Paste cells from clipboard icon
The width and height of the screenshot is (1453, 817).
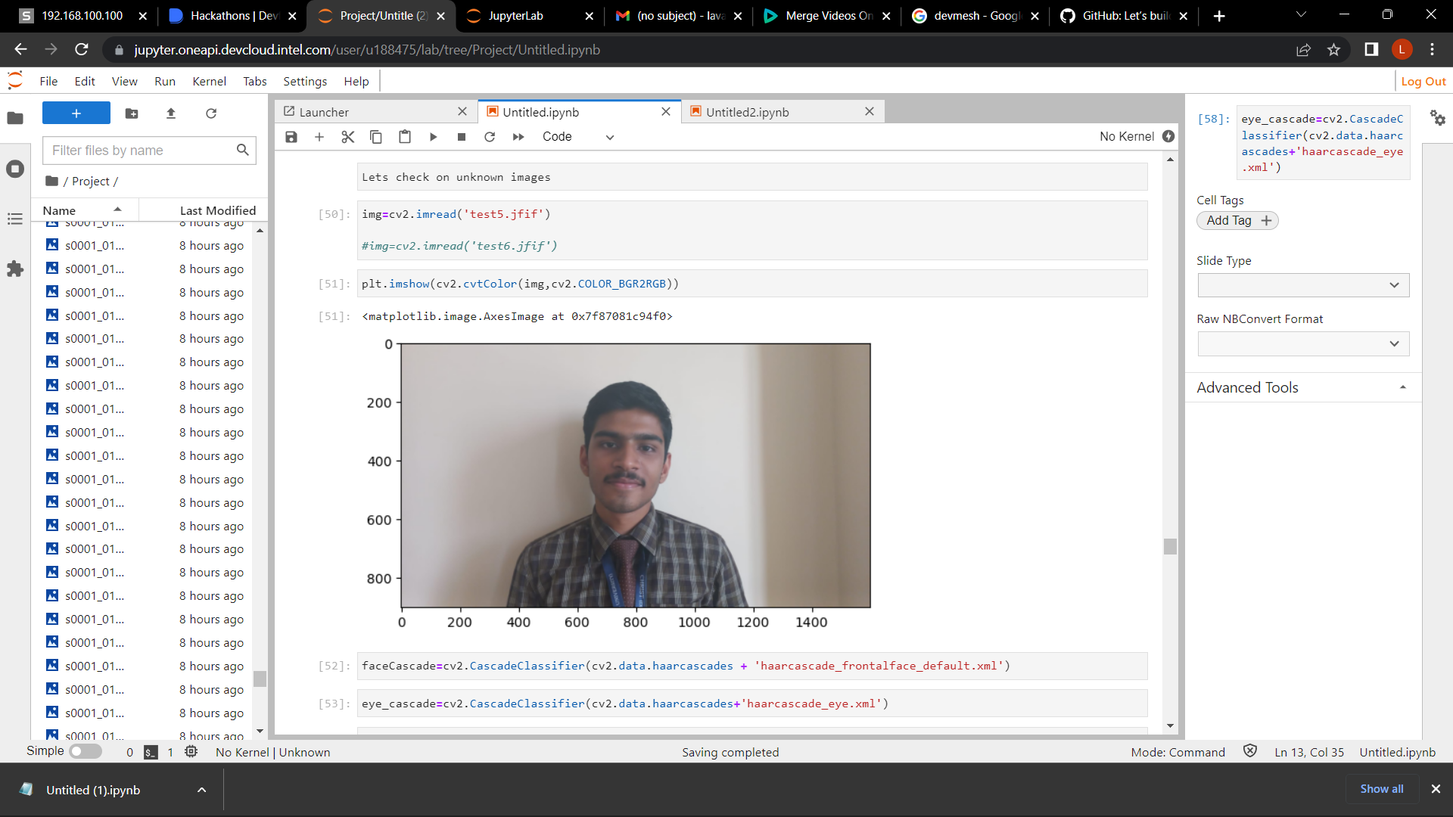[x=405, y=137]
